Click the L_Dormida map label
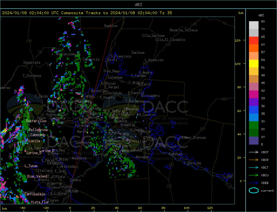Viewport: 277px width, 212px height. pyautogui.click(x=192, y=163)
